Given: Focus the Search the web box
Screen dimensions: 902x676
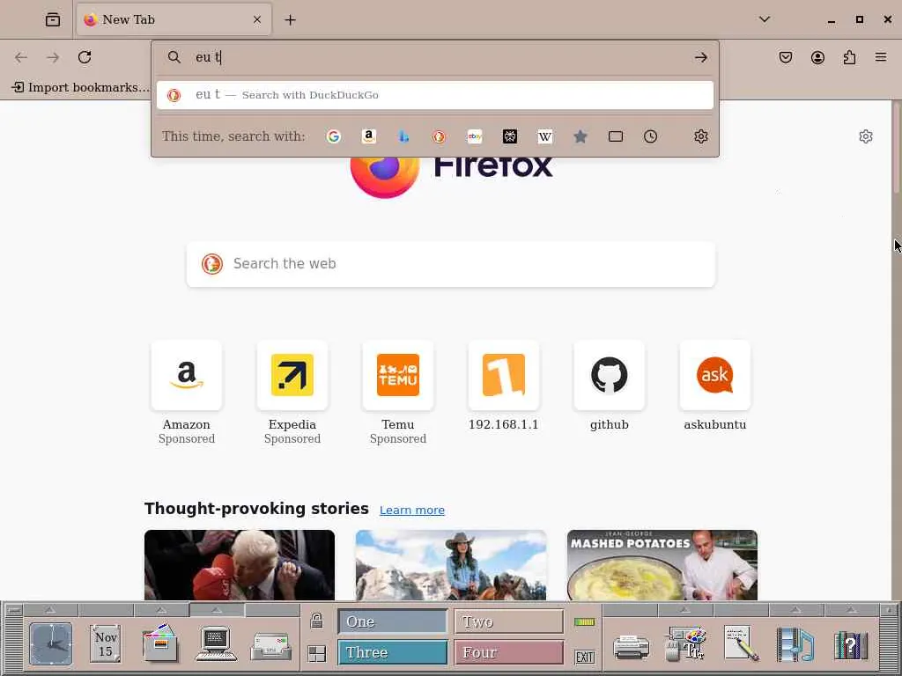Looking at the screenshot, I should coord(451,264).
